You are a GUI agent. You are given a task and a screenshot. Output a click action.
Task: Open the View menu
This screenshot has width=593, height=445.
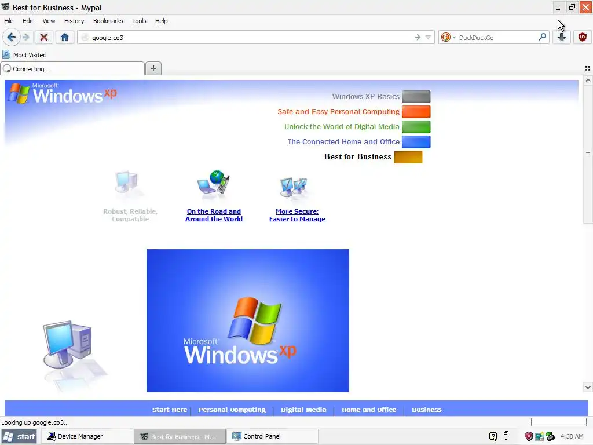[x=49, y=21]
